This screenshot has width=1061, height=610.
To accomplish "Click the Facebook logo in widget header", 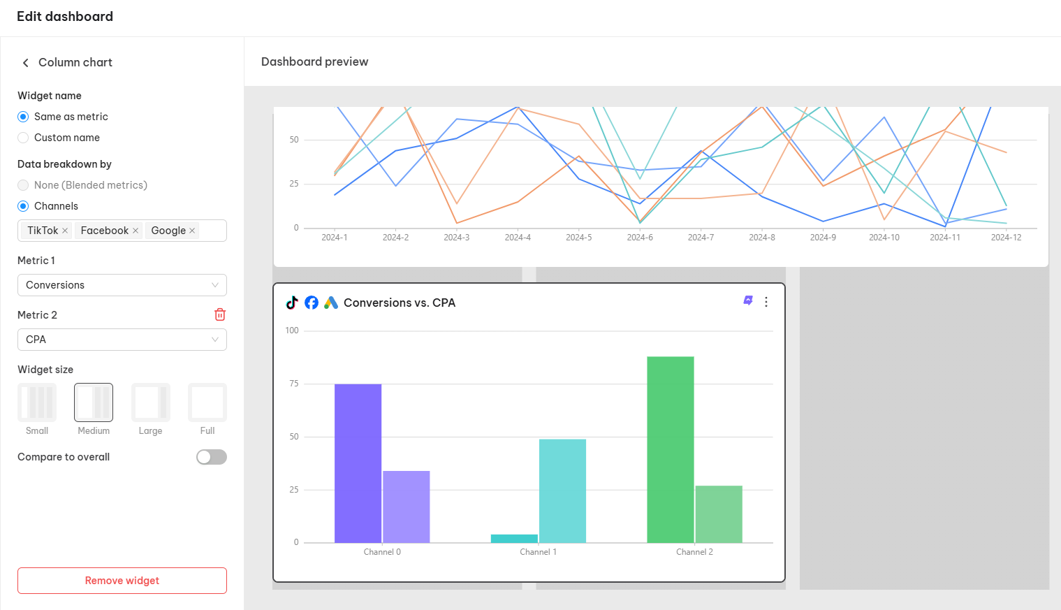I will (312, 303).
